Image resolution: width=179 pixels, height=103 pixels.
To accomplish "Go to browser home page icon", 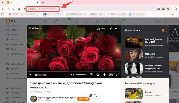I will (x=19, y=9).
